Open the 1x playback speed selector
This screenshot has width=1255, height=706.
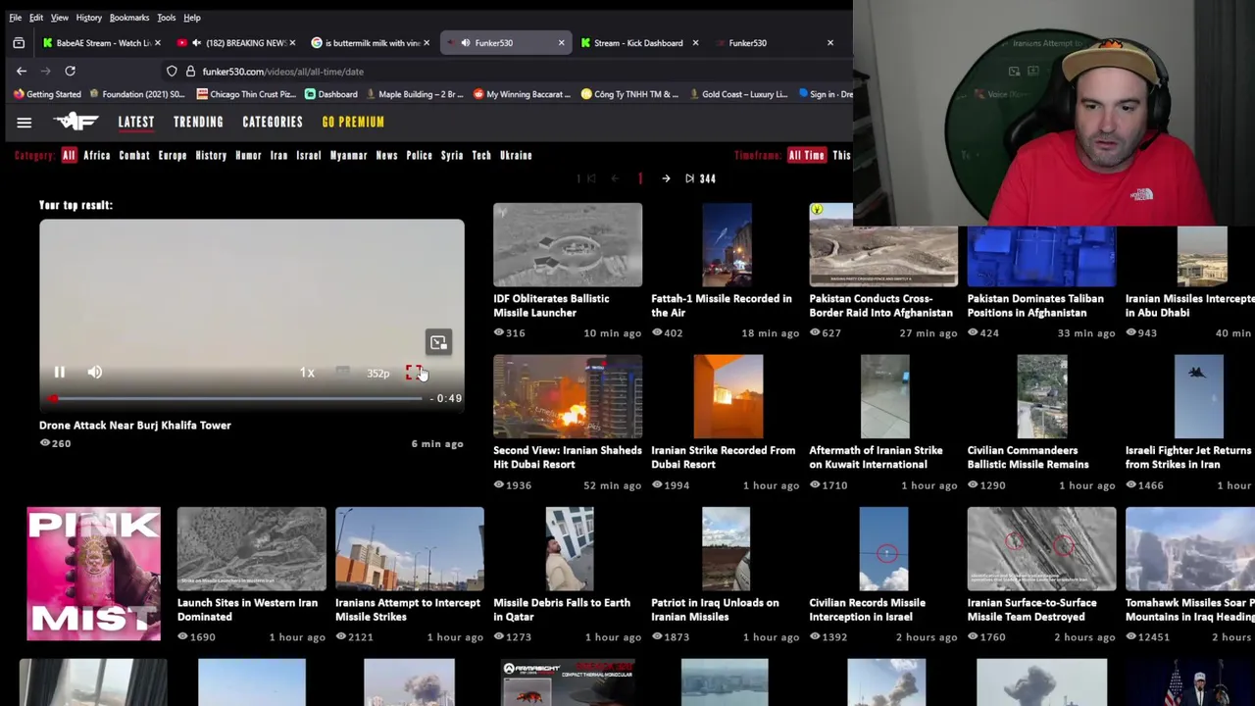(307, 373)
